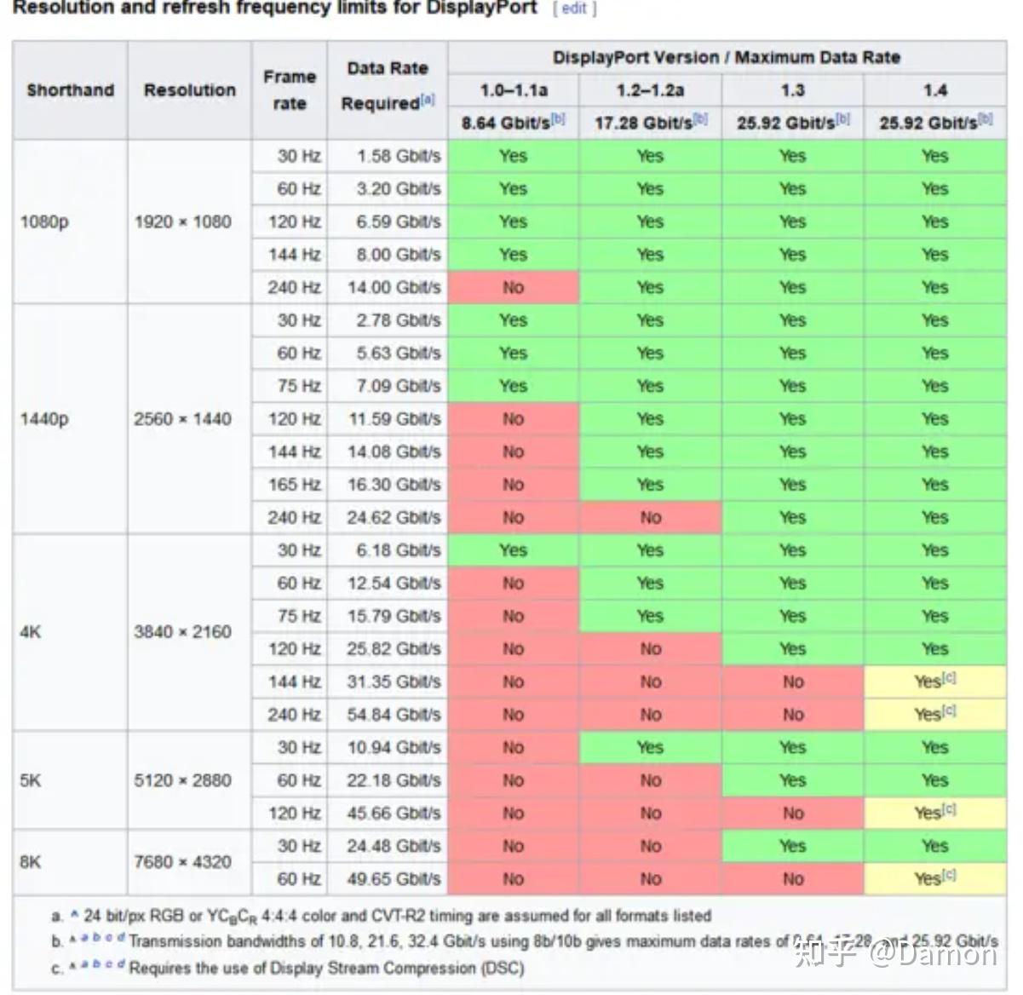Click footnote [c] on 4K 240 Hz Yes cell
This screenshot has height=995, width=1023.
(950, 709)
